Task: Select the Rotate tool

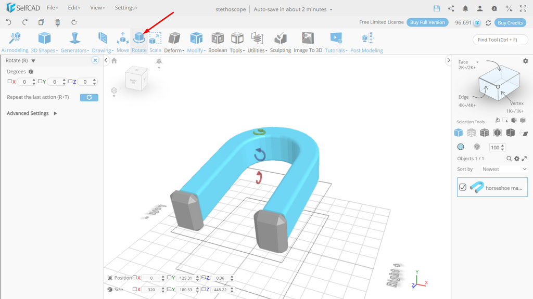Action: [x=139, y=42]
